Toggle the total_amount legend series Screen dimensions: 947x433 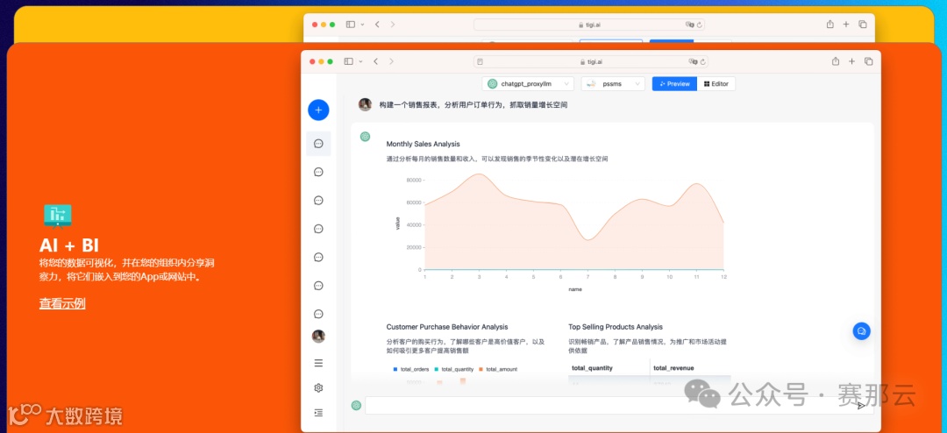[x=498, y=369]
